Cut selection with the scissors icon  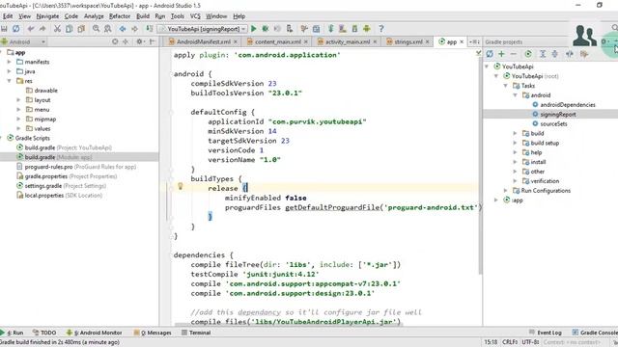[58, 29]
